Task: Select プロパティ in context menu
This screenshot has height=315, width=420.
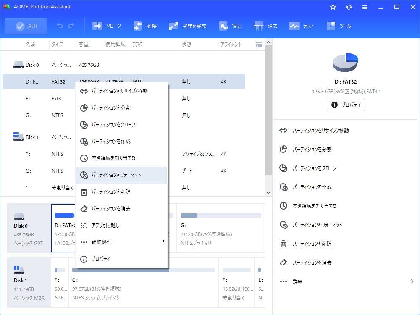Action: 122,259
